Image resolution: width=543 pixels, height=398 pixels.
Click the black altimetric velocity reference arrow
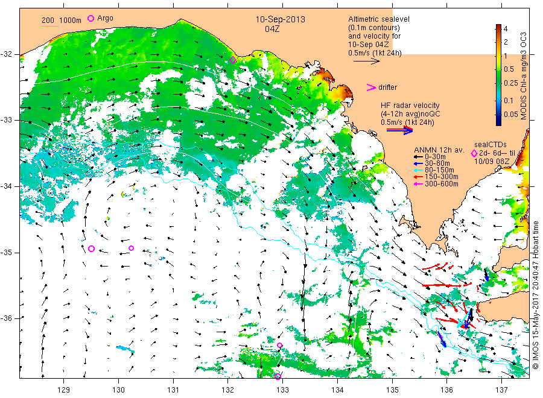[366, 62]
